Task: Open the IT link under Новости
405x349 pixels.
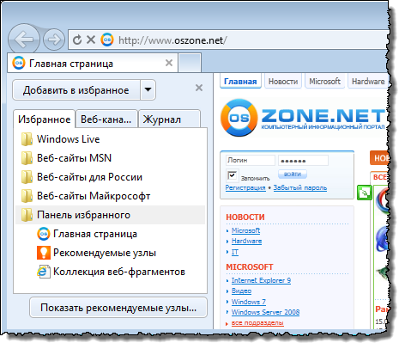Action: (235, 252)
